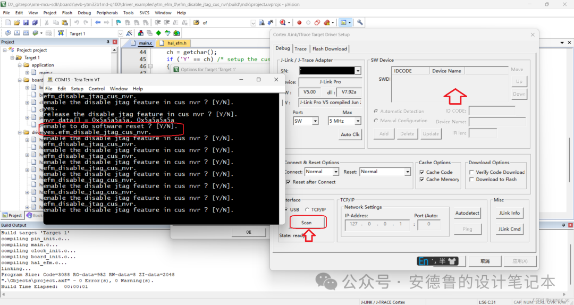Click the Save file toolbar icon

tap(26, 23)
